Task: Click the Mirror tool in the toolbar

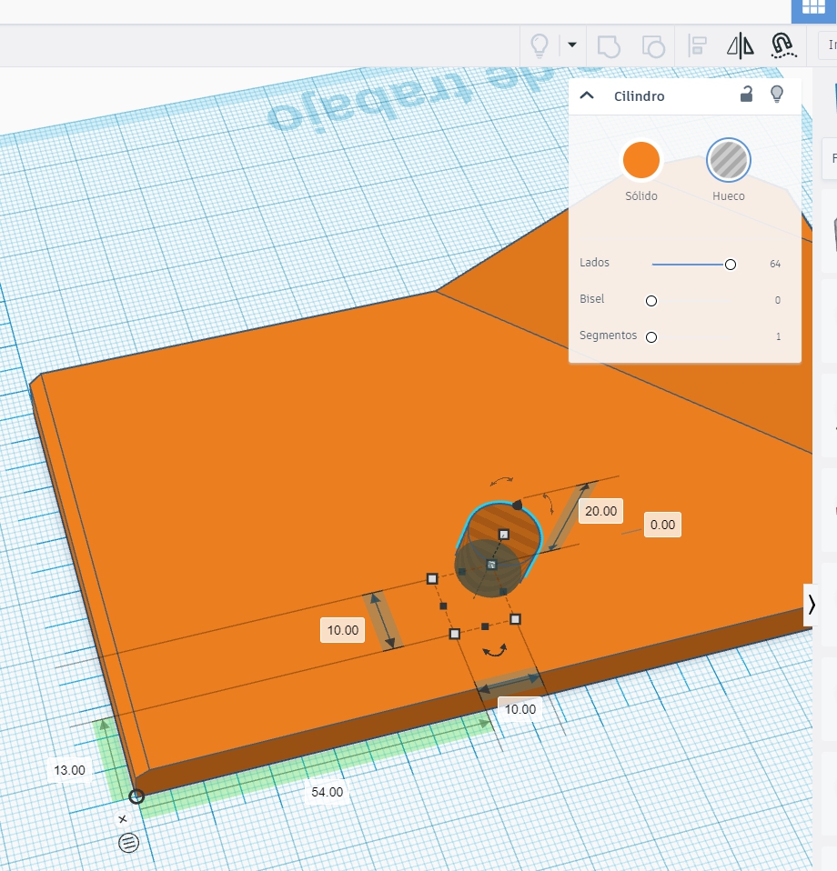Action: coord(741,45)
